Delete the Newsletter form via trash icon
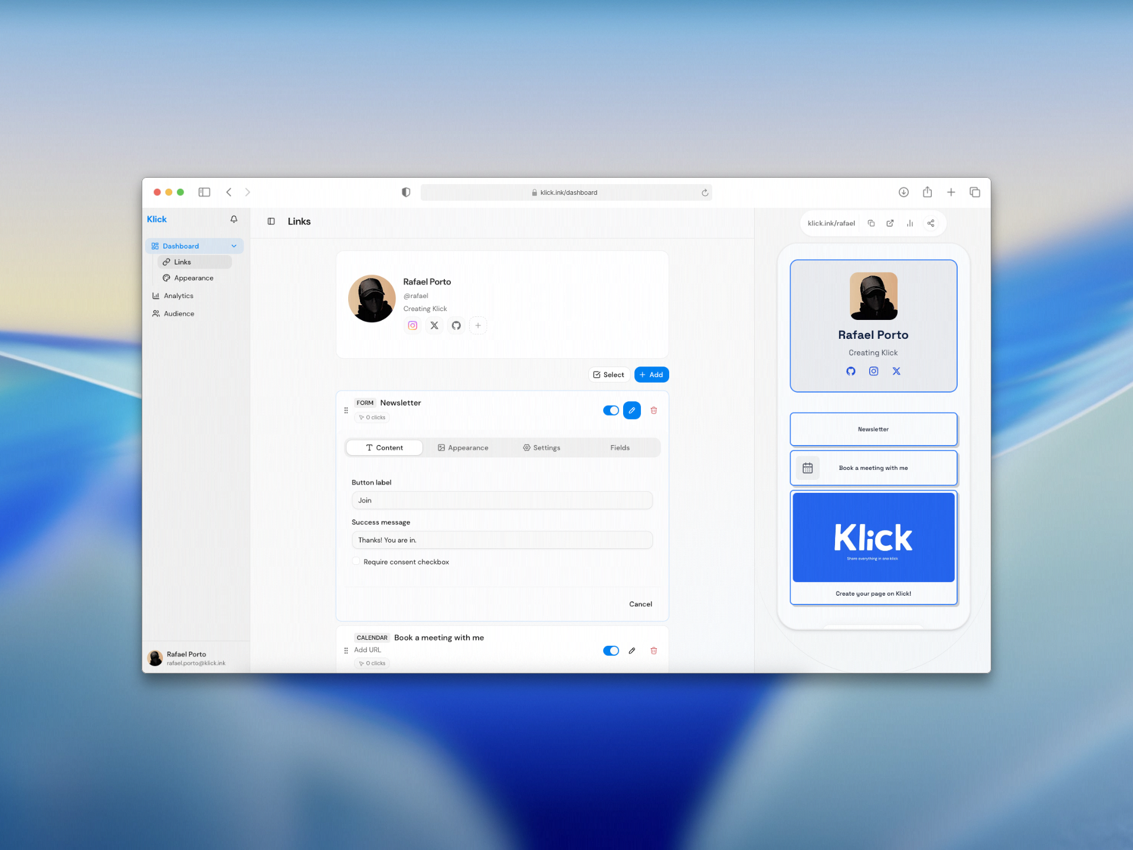 [653, 410]
